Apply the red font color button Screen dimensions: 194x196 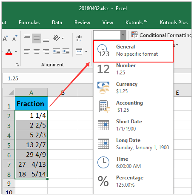(9, 51)
